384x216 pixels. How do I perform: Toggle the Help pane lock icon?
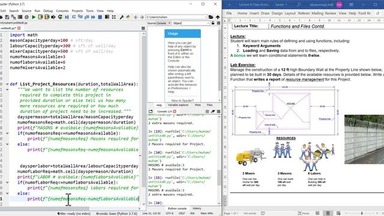tap(213, 23)
